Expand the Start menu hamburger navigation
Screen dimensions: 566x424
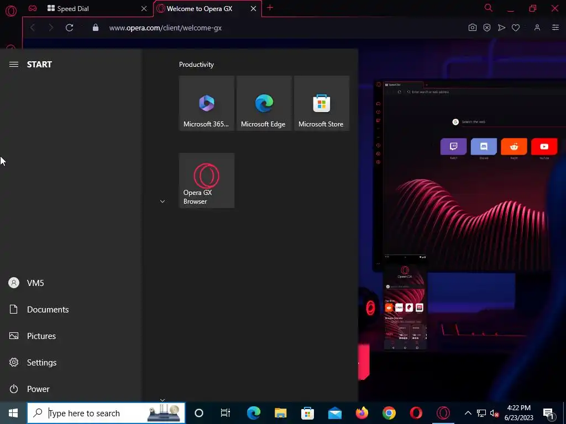pos(14,64)
